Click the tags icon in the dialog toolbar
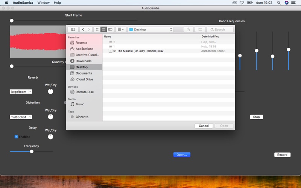Image resolution: width=301 pixels, height=188 pixels. point(200,29)
